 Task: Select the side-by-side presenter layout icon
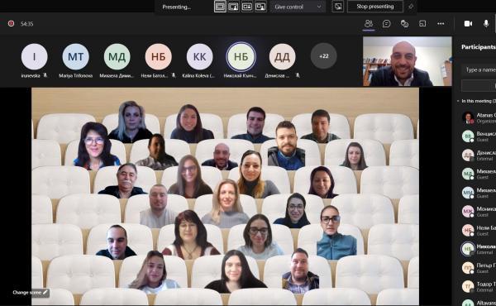tap(246, 7)
